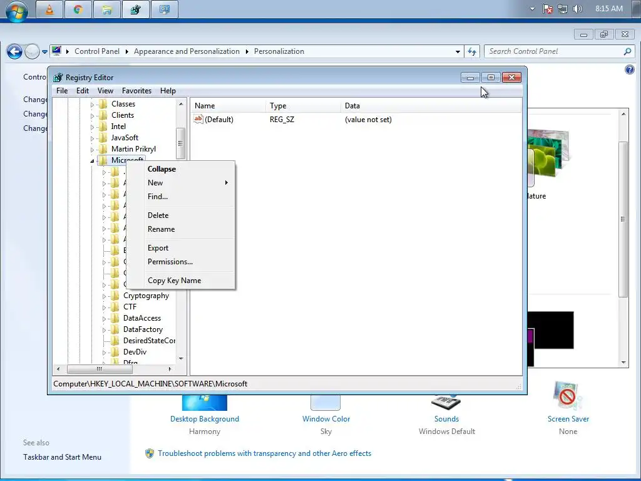Select the Cryptography folder icon
The width and height of the screenshot is (641, 481).
[115, 296]
